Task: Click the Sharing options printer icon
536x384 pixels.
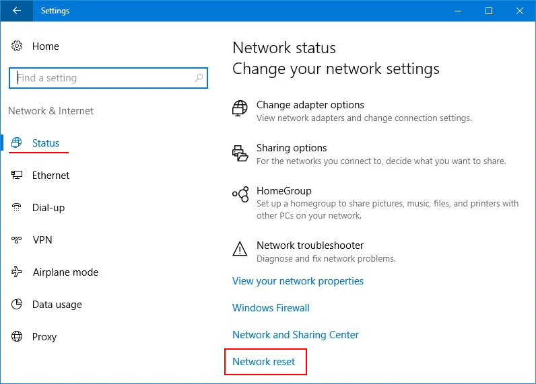Action: [240, 153]
